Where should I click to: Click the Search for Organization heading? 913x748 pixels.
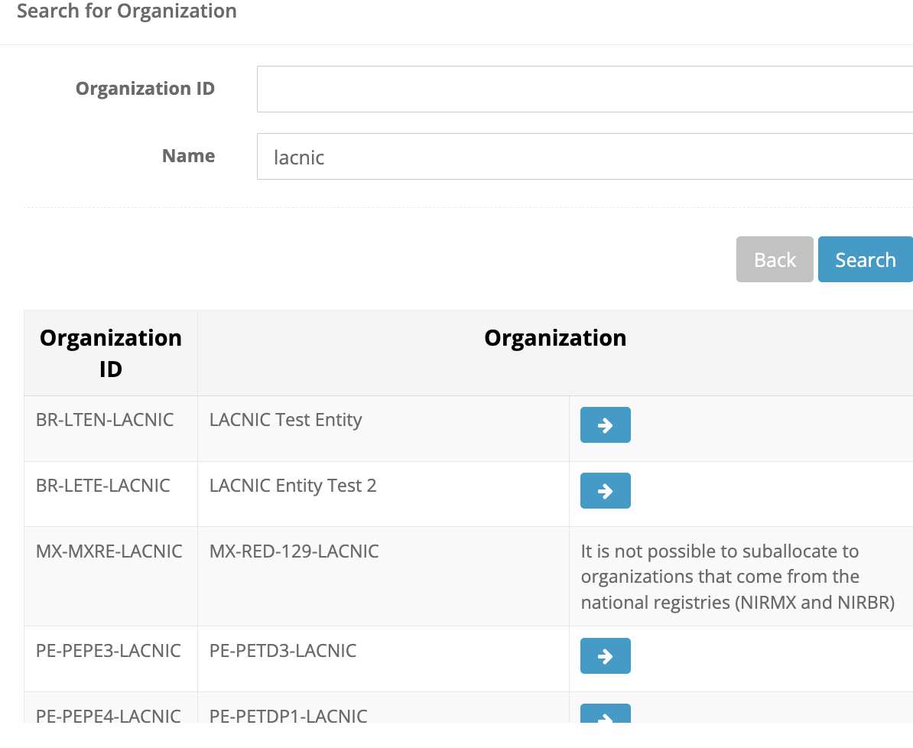click(127, 11)
